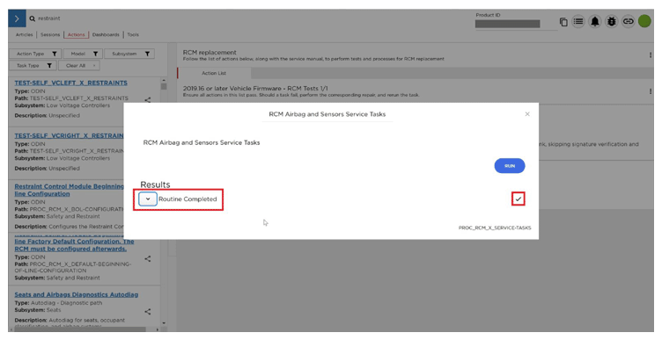Click the 2019.16 or later Vehicle Firmware heading
The width and height of the screenshot is (662, 340).
pyautogui.click(x=255, y=89)
